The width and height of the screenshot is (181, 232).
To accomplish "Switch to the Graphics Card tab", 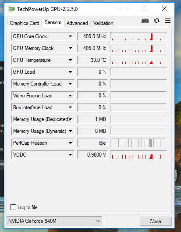I will 25,23.
